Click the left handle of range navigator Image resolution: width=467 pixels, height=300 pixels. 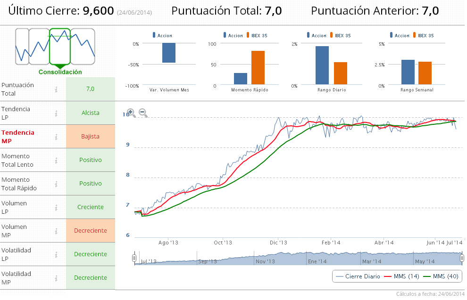[134, 258]
